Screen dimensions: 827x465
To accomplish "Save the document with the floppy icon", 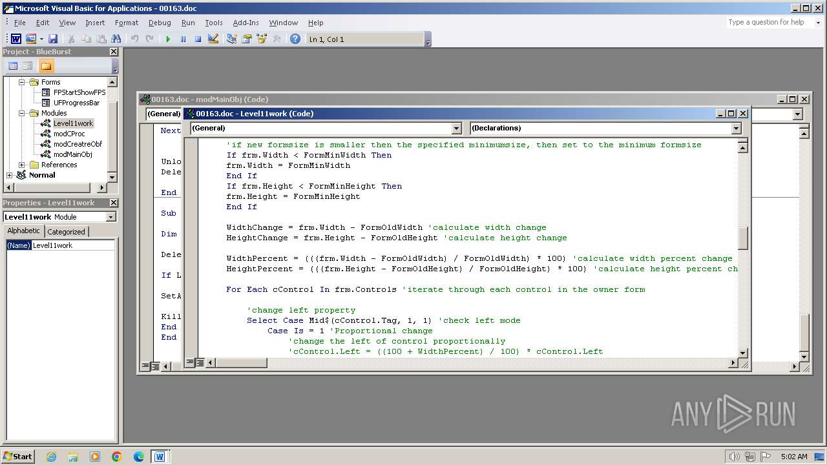I will point(53,39).
